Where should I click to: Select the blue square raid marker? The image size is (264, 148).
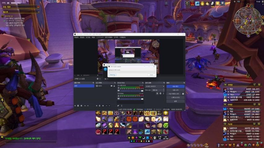tap(147, 138)
